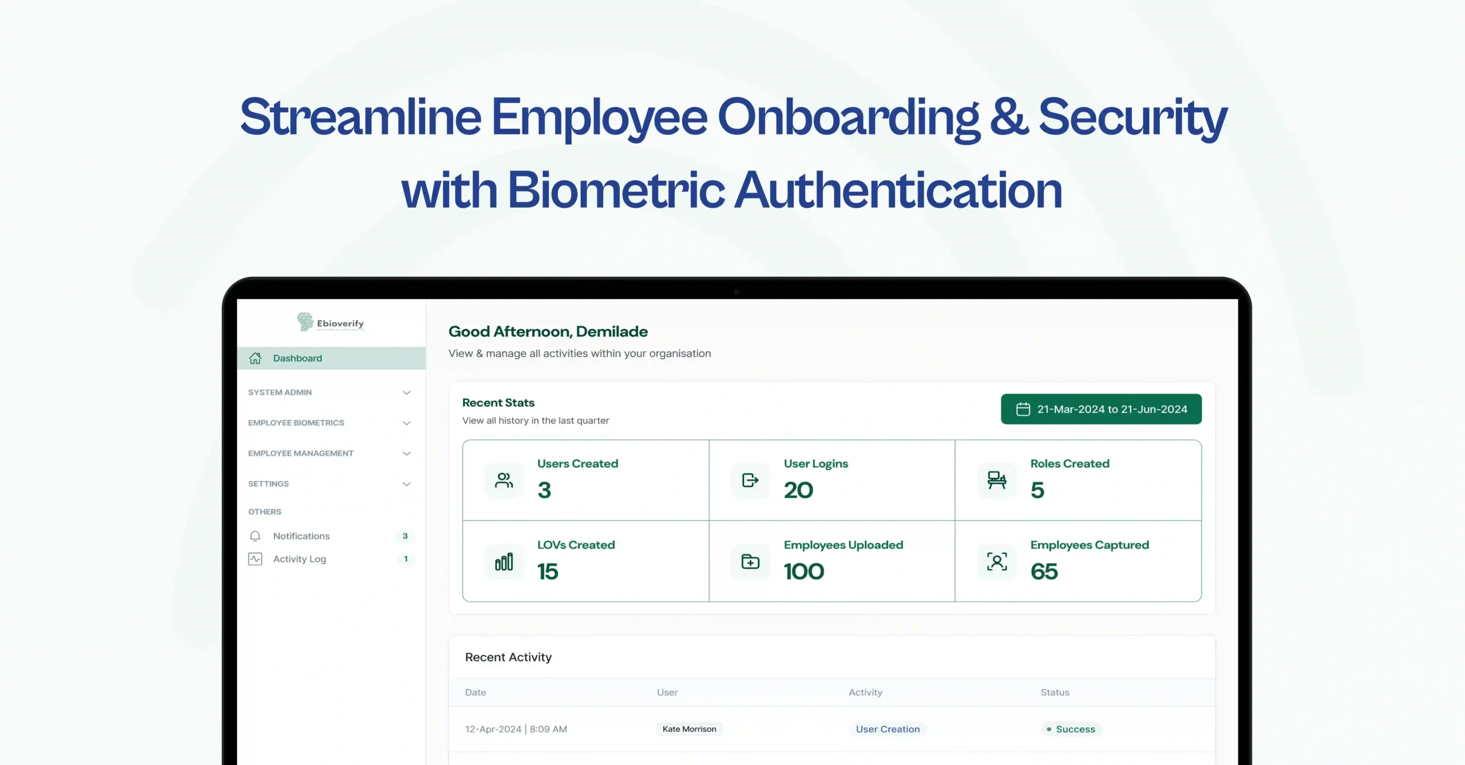Screen dimensions: 1465x765
Task: Click the LOVs Created bar chart icon
Action: pos(503,561)
